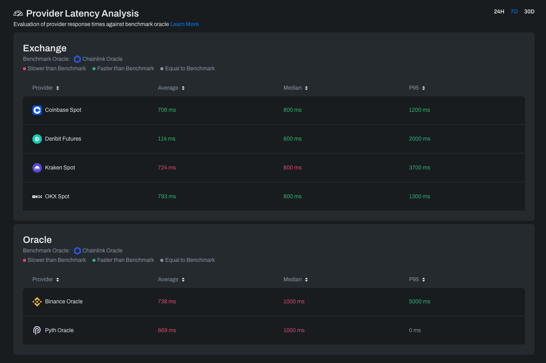Click the Provider column header in Exchange table
This screenshot has width=546, height=363.
43,88
